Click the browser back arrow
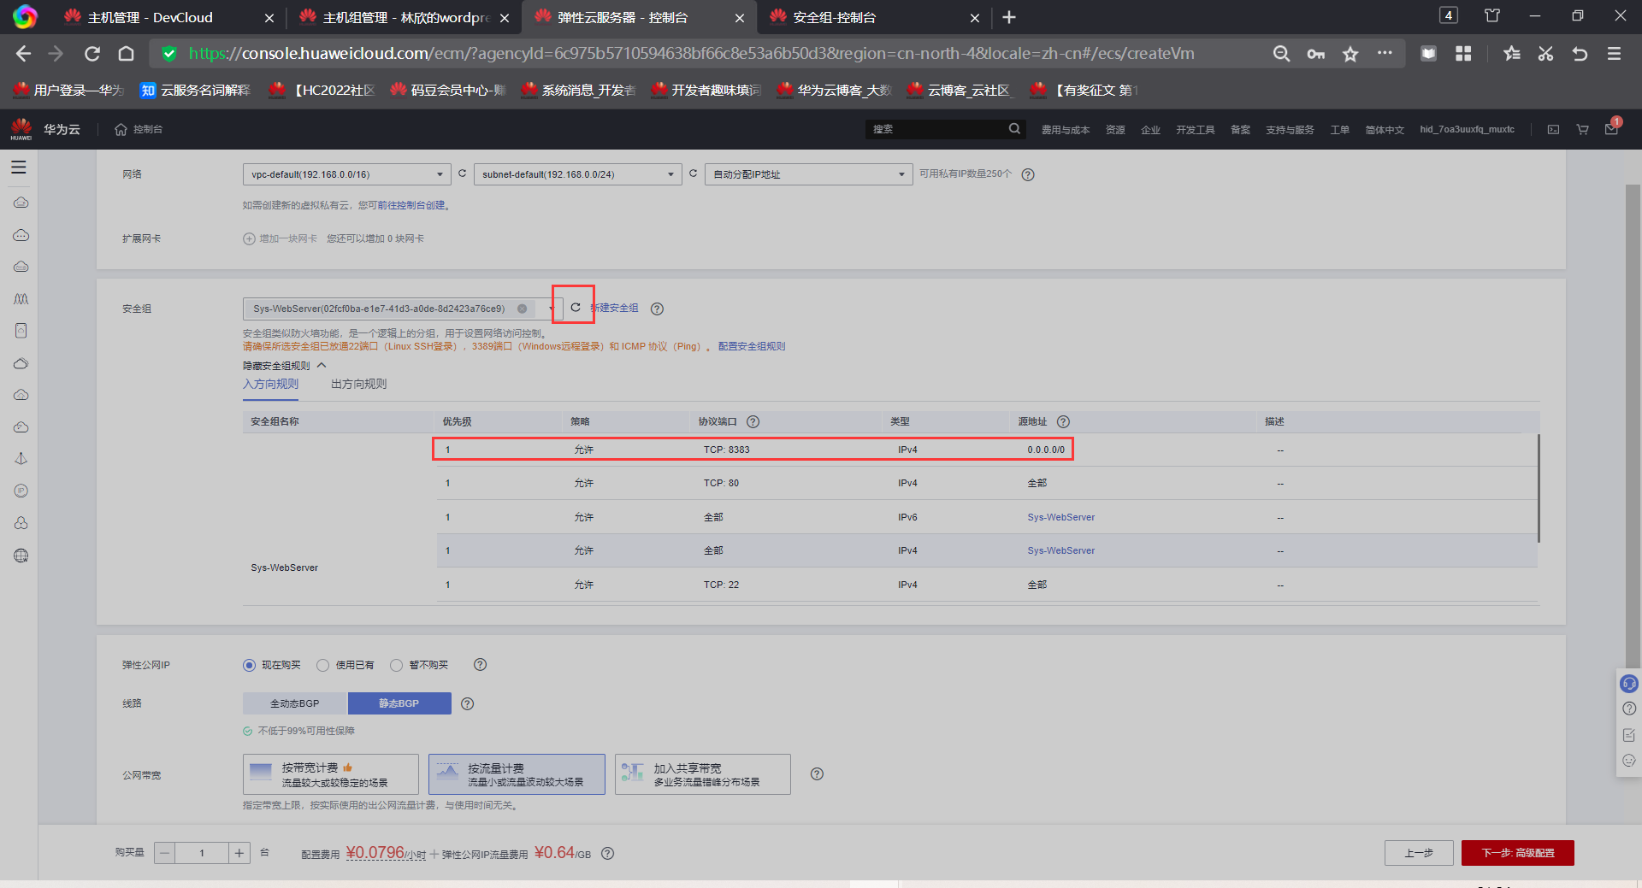 (x=23, y=54)
